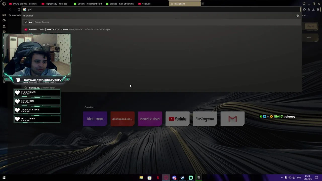Open the account profile icon

tap(309, 10)
